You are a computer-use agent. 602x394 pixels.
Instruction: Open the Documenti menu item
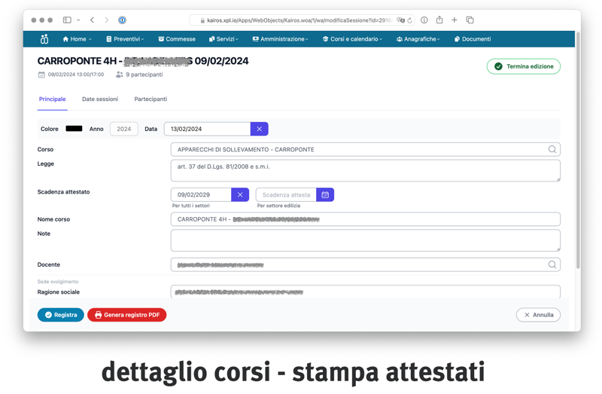473,39
